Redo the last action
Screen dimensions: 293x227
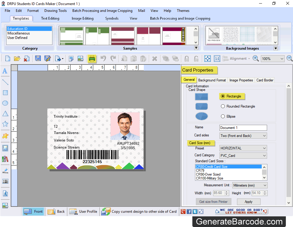(113, 59)
